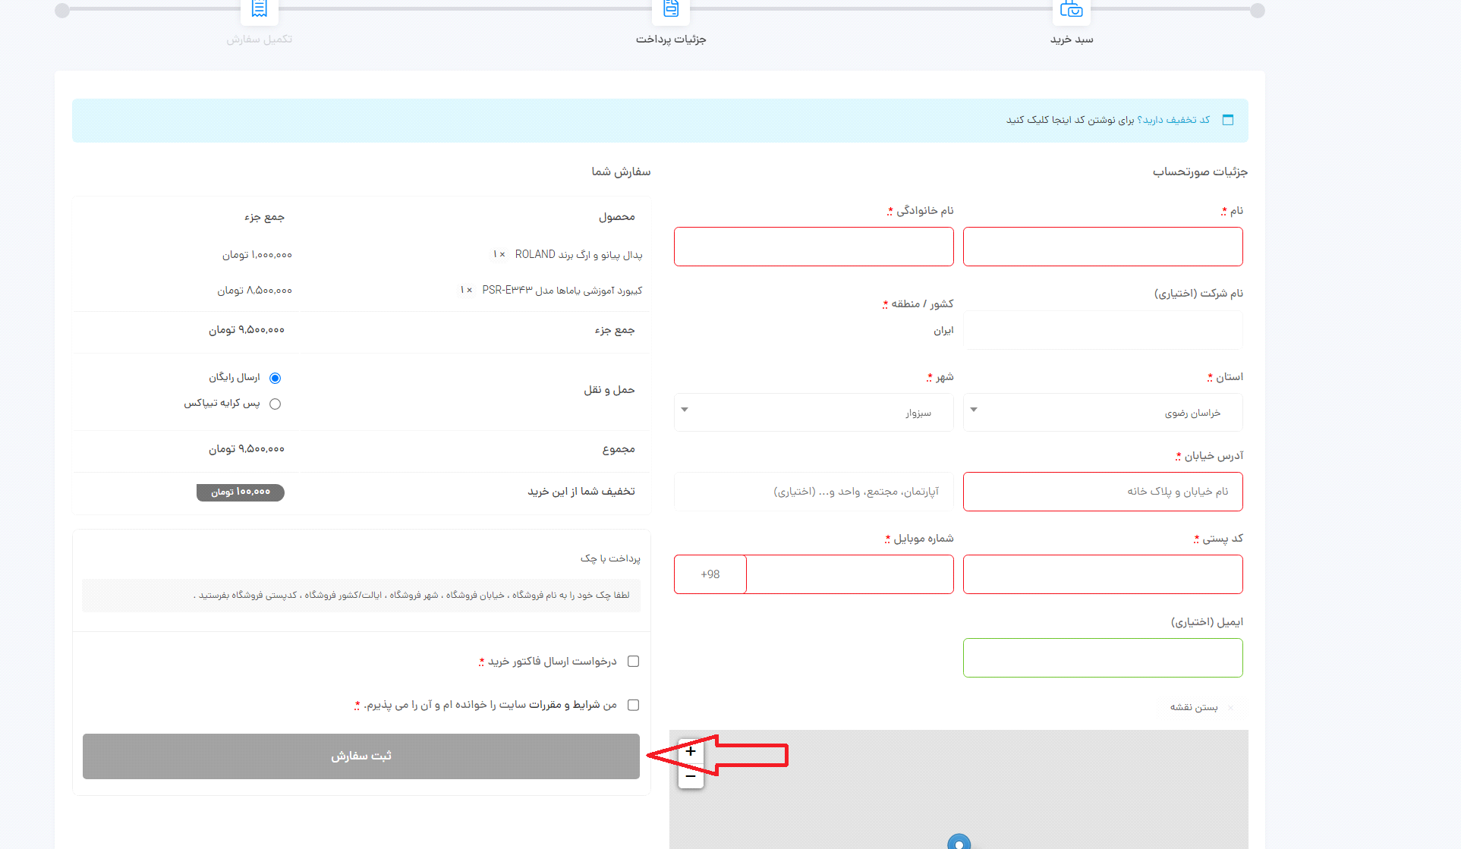Open the استان province dropdown
Image resolution: width=1461 pixels, height=849 pixels.
1102,413
